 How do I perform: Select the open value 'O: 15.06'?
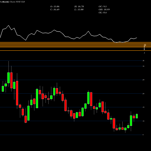[x=55, y=7]
